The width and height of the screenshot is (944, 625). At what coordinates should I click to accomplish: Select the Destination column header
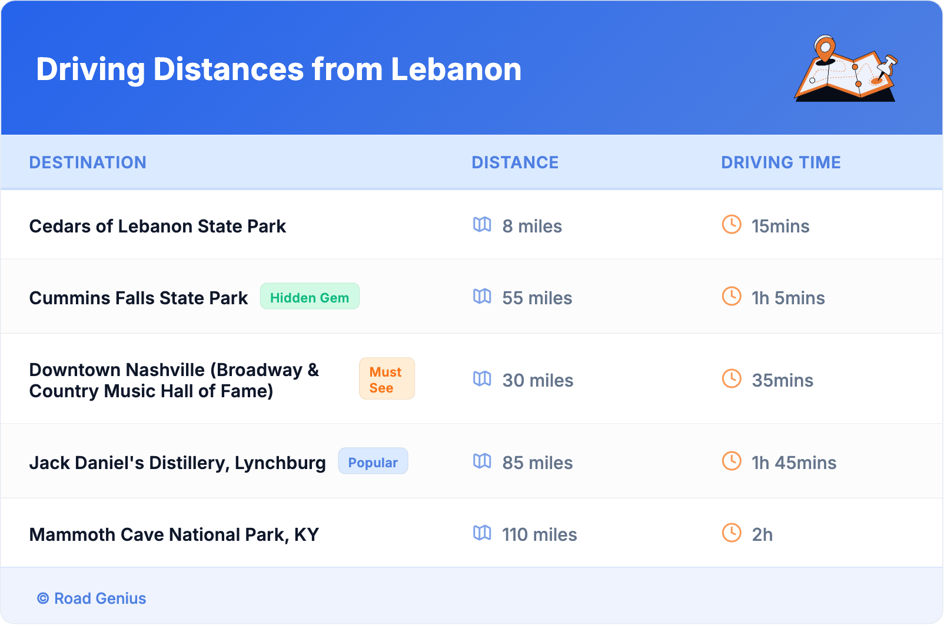click(x=88, y=162)
